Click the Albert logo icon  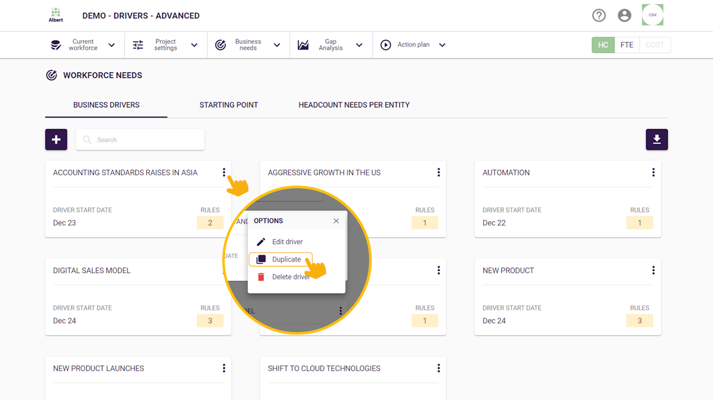tap(56, 15)
